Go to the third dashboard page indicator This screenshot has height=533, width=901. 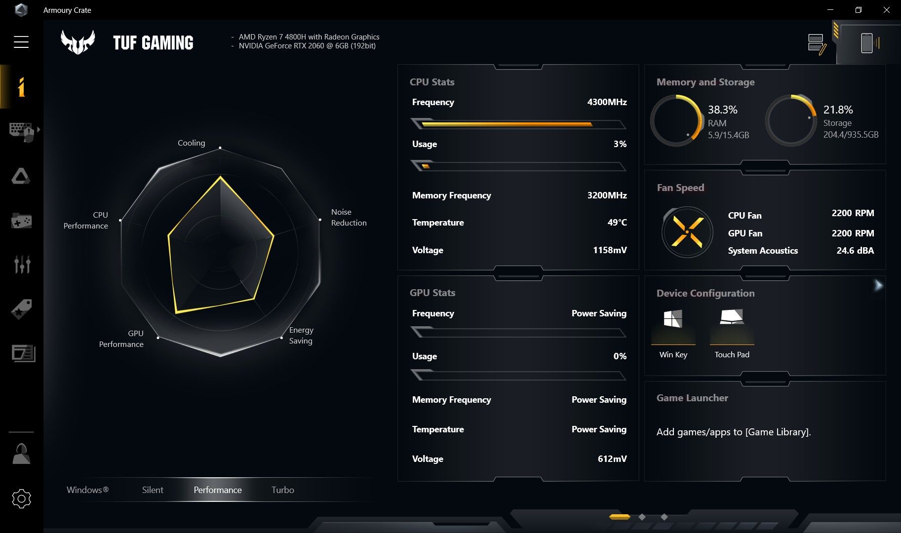[664, 517]
